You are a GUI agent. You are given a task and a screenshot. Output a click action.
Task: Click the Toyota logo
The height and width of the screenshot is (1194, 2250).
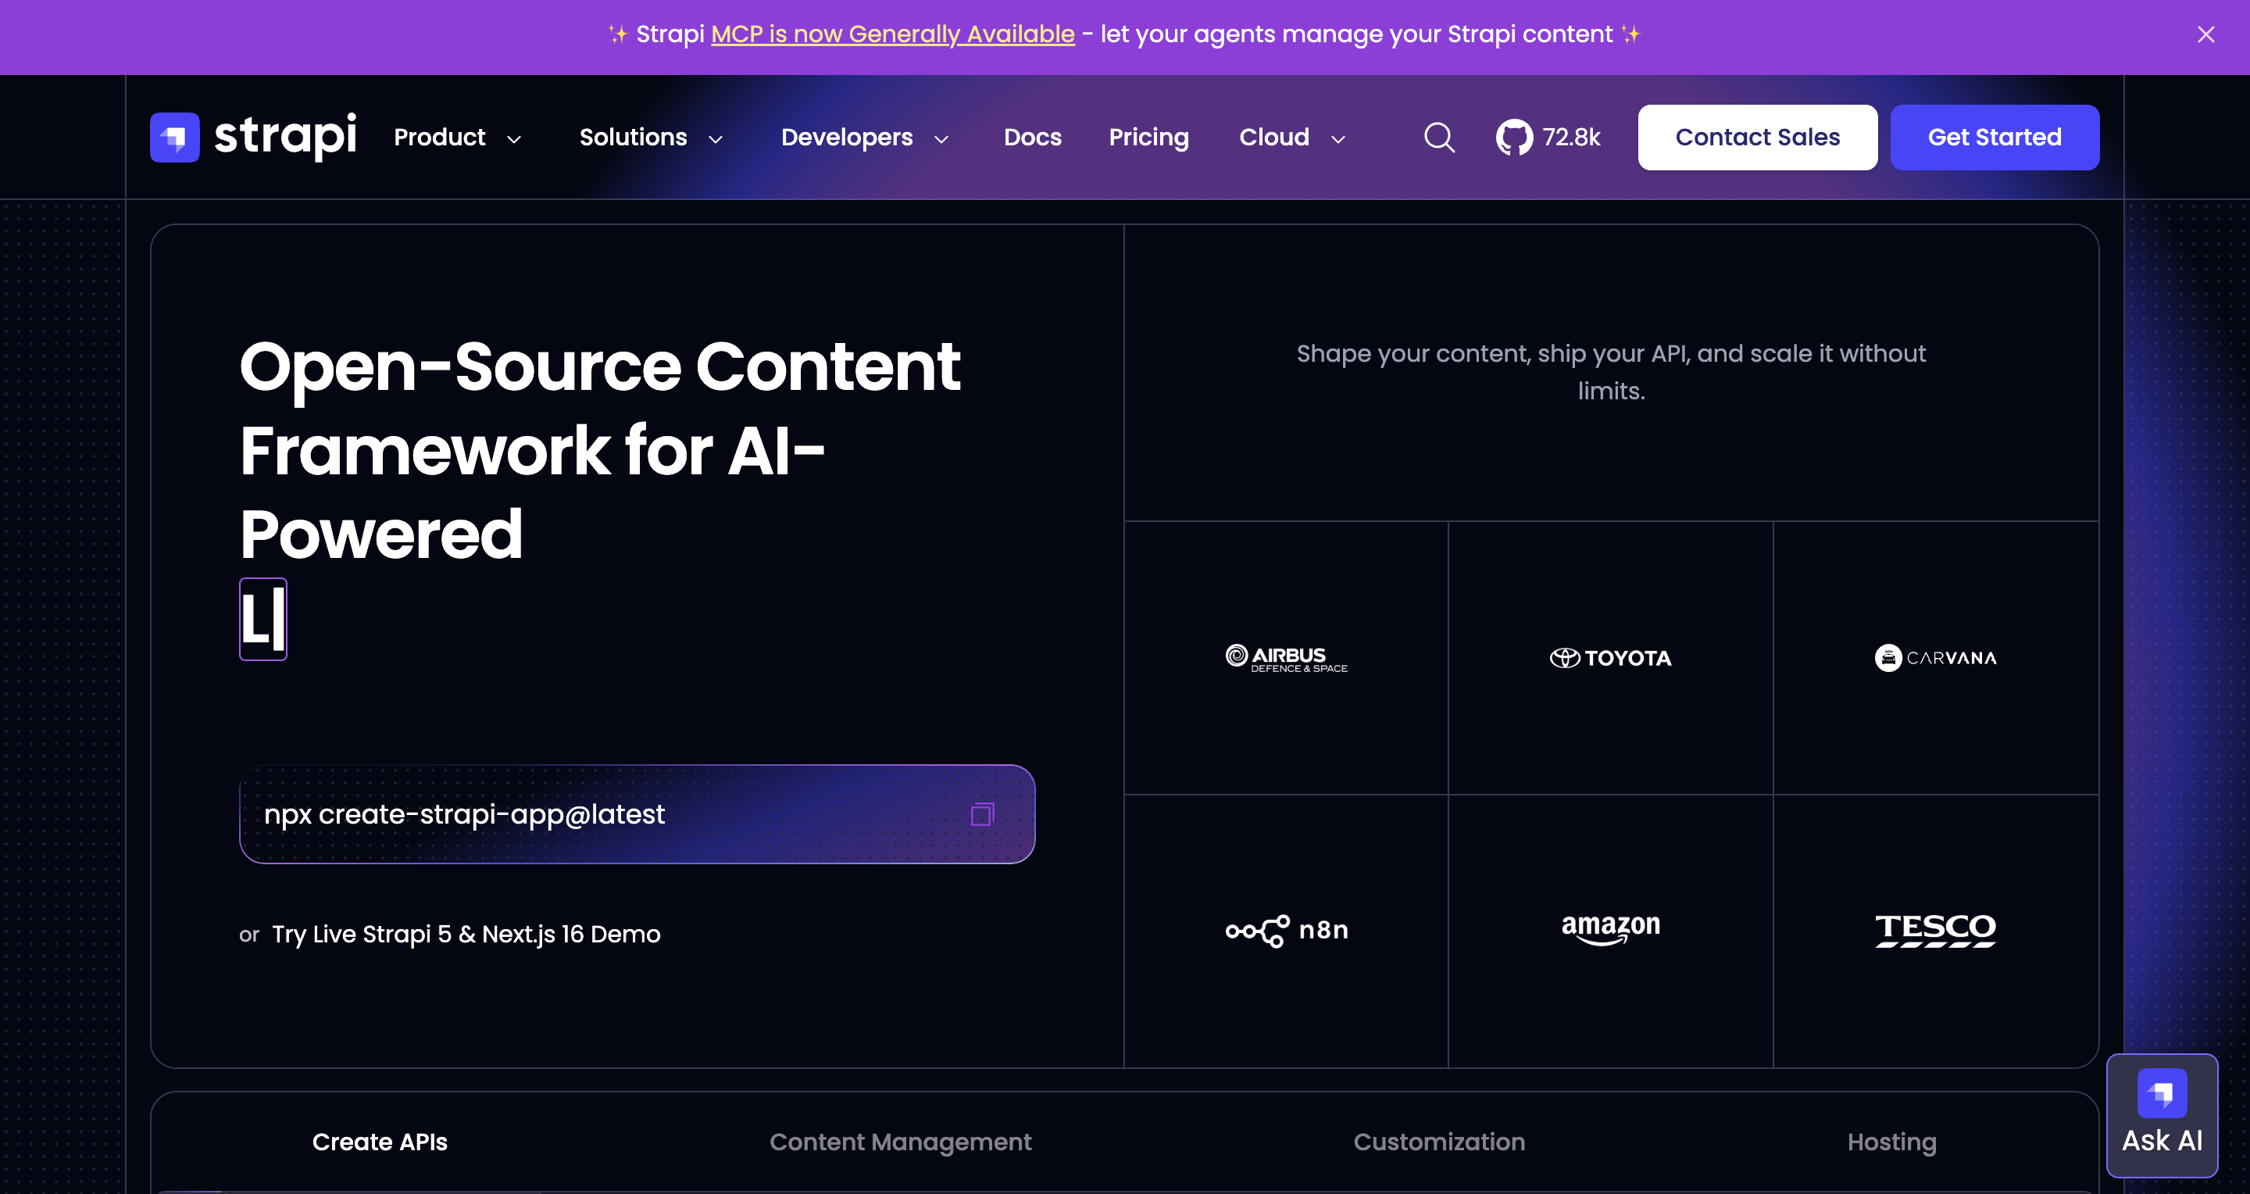[x=1611, y=658]
